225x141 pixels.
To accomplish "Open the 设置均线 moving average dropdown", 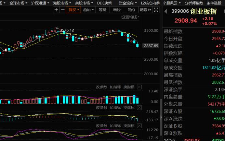I will [130, 17].
